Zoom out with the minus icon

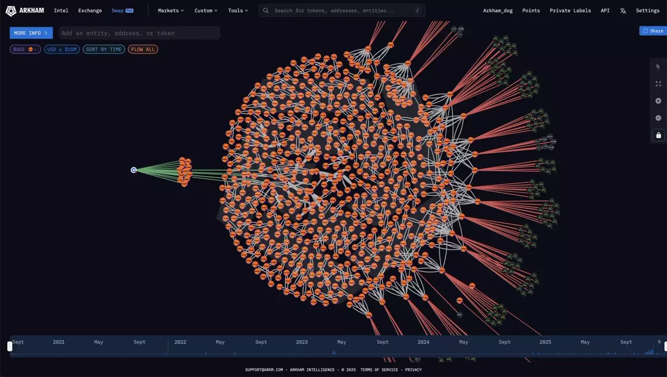(x=658, y=118)
